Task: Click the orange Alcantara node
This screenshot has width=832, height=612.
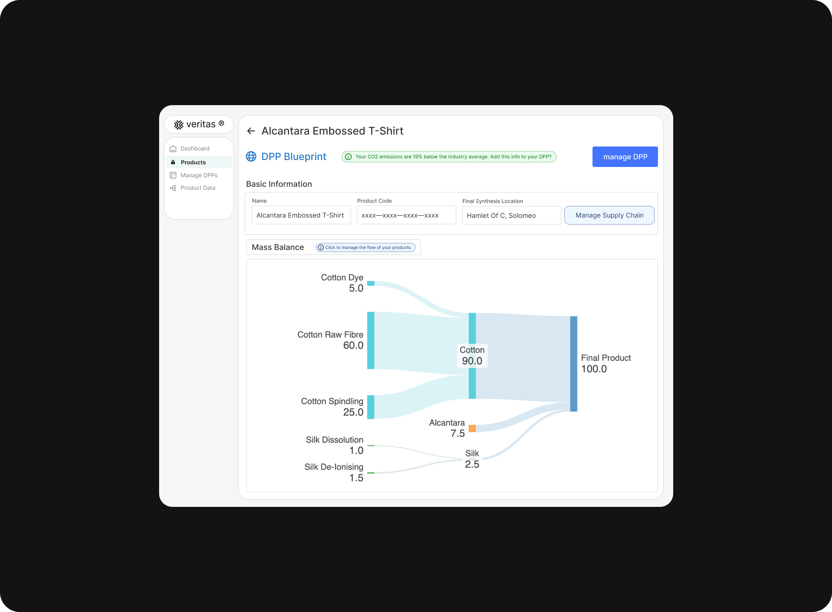Action: (x=472, y=428)
